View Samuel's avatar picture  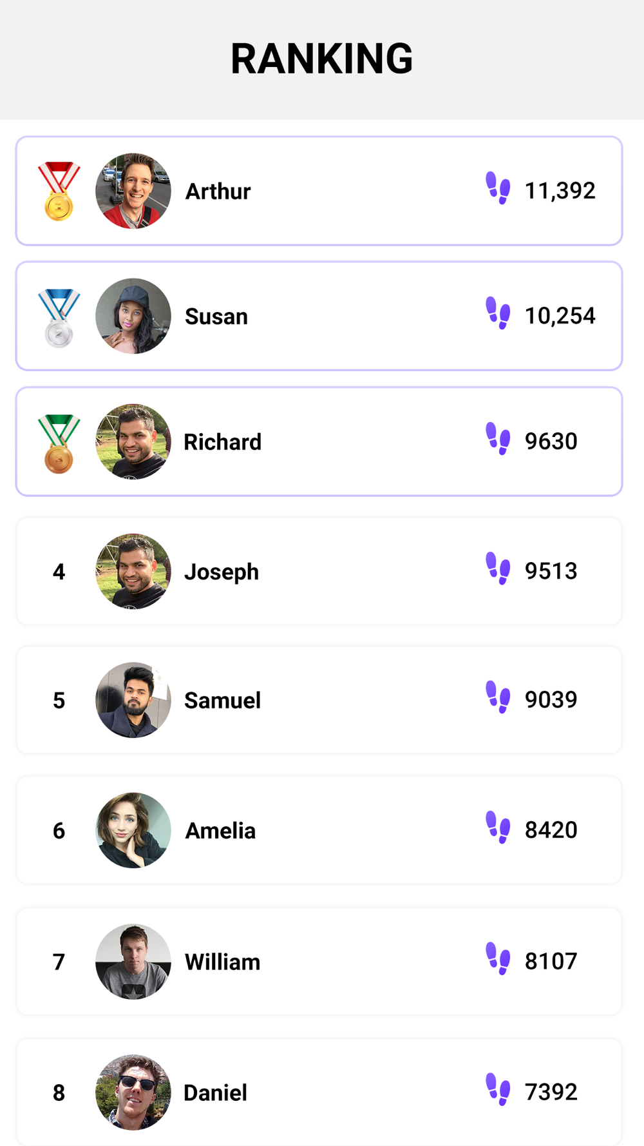(x=133, y=700)
